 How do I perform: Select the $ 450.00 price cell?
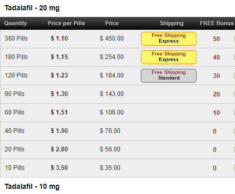112,38
